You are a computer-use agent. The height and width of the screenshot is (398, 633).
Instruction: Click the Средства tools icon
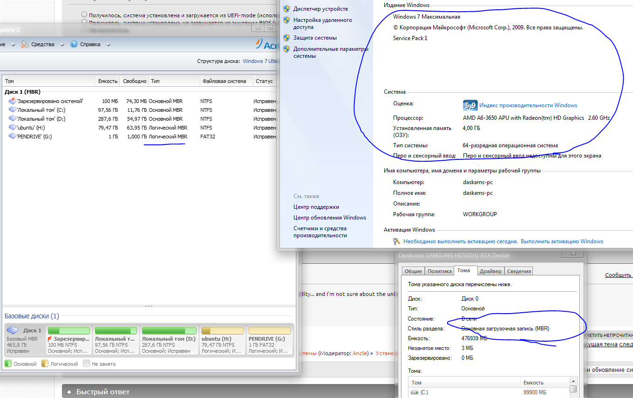click(x=25, y=44)
